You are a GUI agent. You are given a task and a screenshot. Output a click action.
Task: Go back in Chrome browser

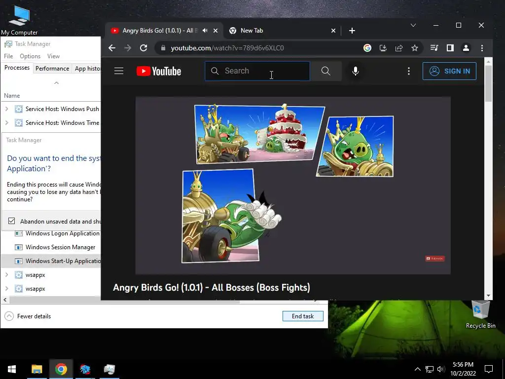pos(112,48)
